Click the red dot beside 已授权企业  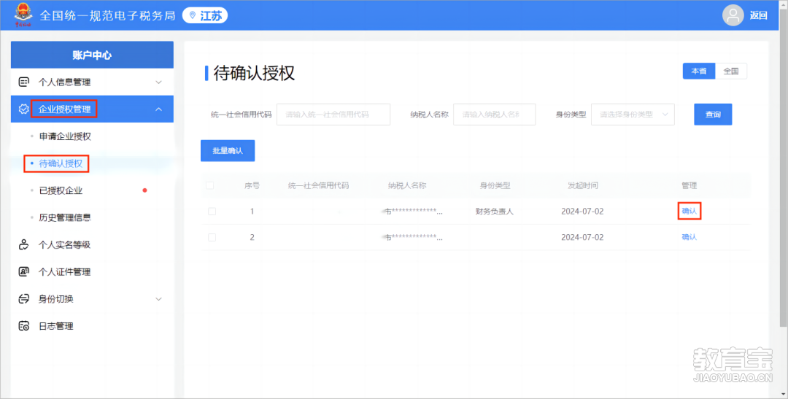[144, 190]
